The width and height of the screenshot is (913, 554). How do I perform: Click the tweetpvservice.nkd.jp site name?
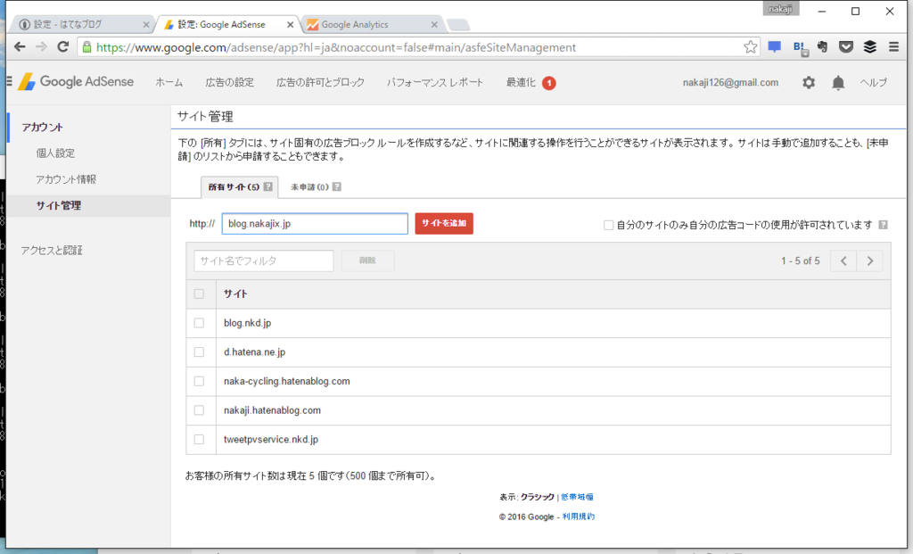(x=271, y=439)
